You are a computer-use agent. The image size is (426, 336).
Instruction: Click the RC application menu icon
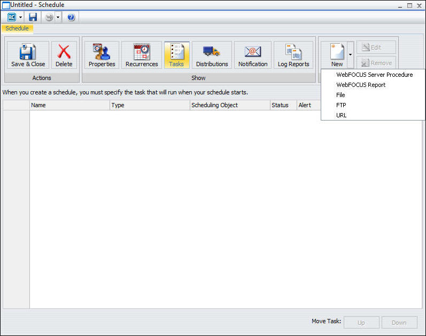pos(12,18)
